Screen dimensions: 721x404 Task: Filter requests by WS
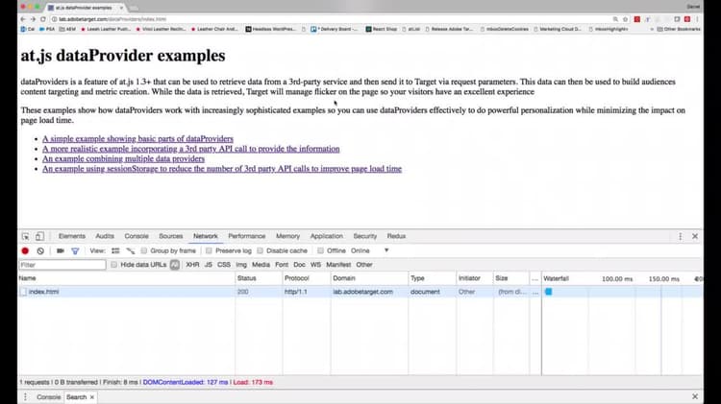(315, 265)
